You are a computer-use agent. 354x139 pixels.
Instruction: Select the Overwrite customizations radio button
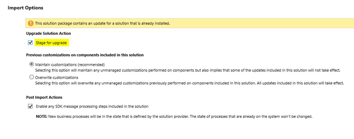pyautogui.click(x=32, y=77)
